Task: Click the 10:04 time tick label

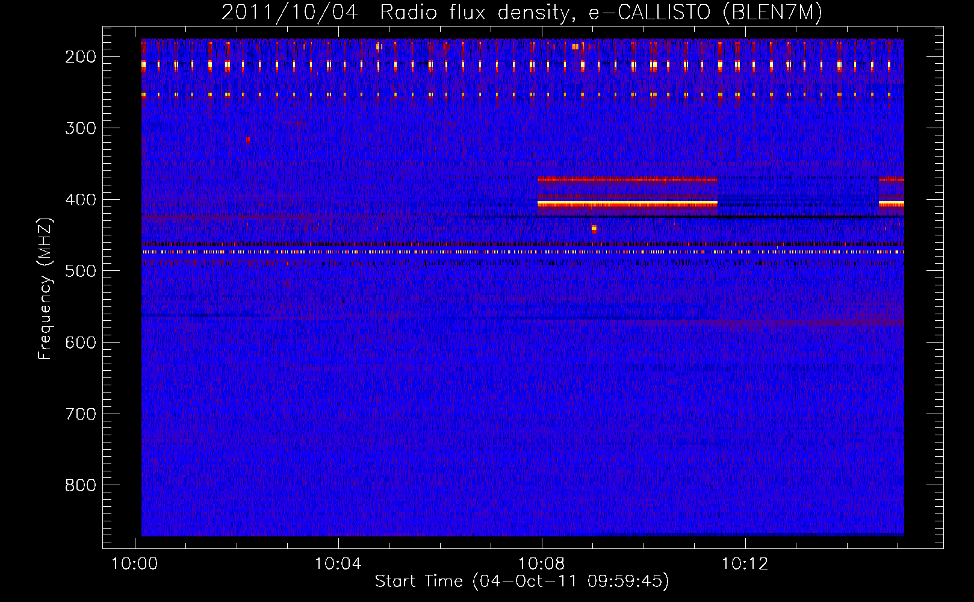Action: (338, 564)
